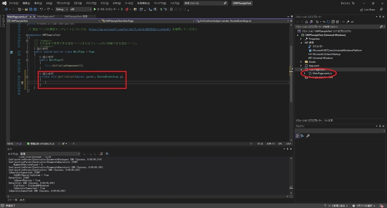Click the Properties wrench icon in Solution Explorer
The image size is (387, 208).
[348, 22]
